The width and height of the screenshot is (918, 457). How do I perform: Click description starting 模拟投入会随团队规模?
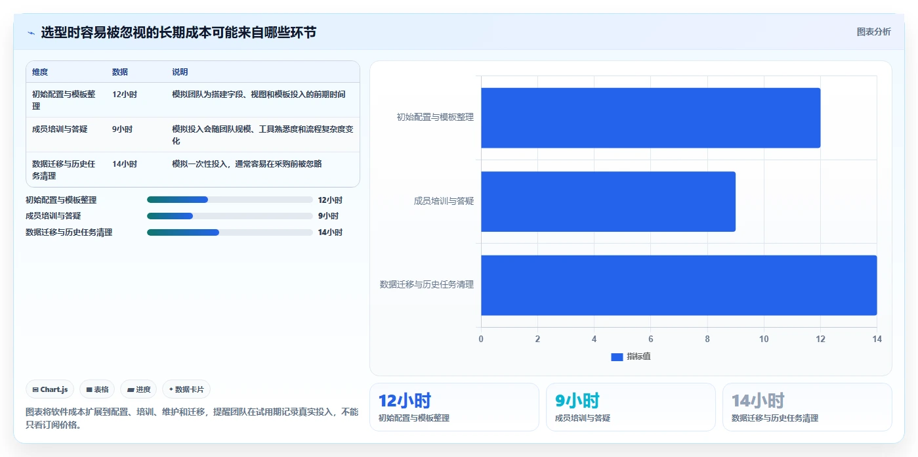pyautogui.click(x=262, y=135)
